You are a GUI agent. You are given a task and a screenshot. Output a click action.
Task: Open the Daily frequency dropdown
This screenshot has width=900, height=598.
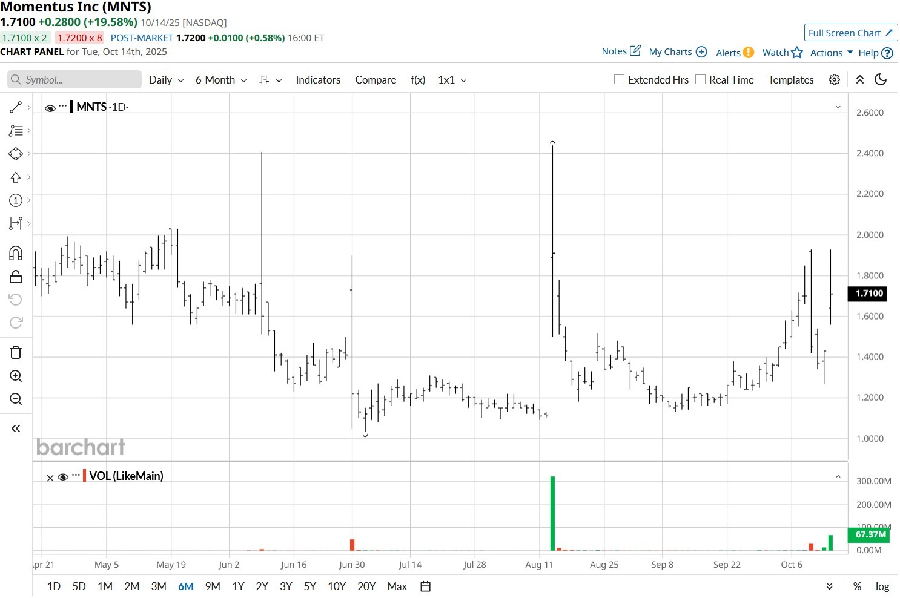[x=166, y=80]
